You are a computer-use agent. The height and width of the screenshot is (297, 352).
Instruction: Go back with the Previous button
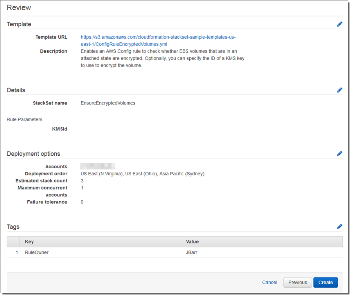[x=297, y=283]
